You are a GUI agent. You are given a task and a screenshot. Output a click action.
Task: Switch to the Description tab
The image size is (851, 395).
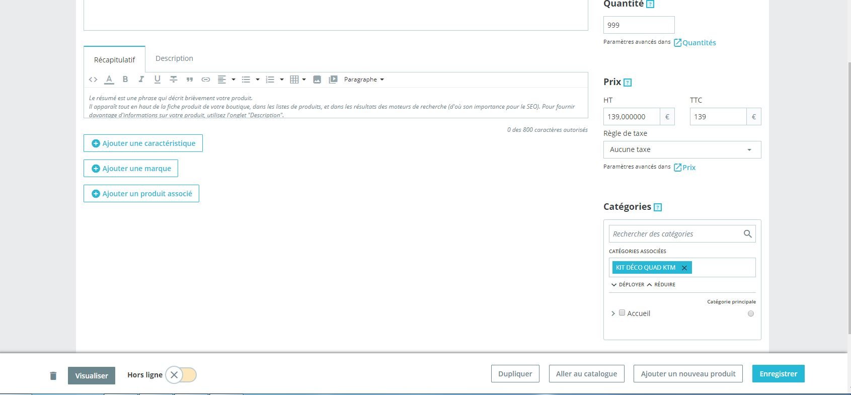pyautogui.click(x=174, y=58)
